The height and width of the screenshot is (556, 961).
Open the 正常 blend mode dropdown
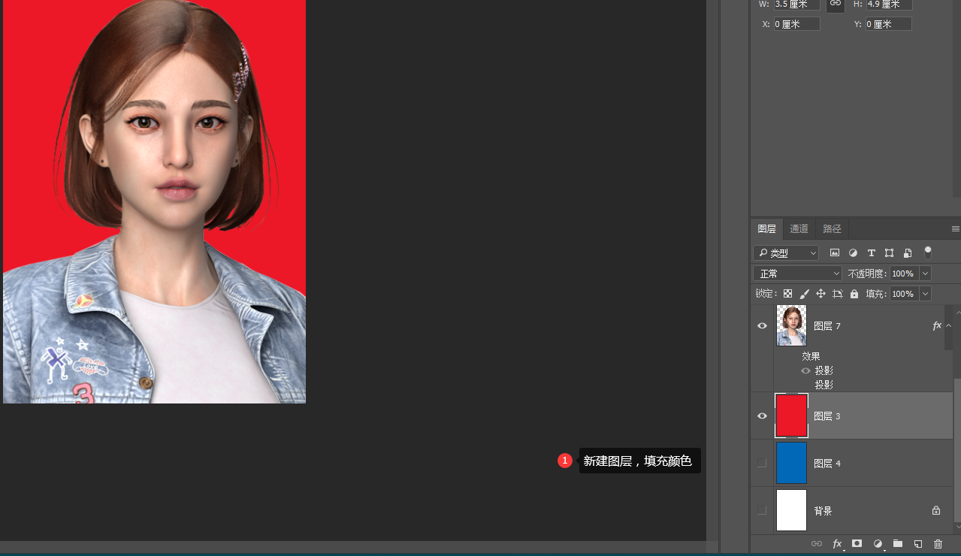tap(797, 273)
